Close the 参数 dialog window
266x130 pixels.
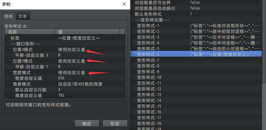point(124,4)
